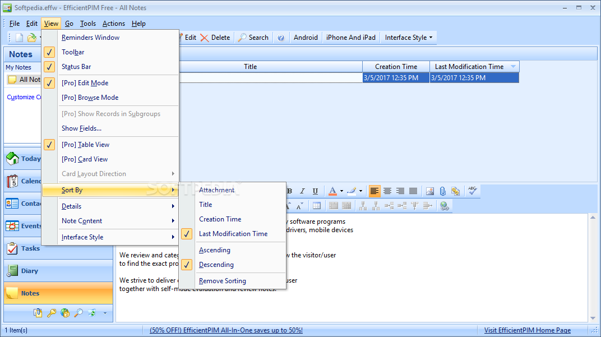Click the globe-with-lock icon in sidebar footer

coord(65,313)
